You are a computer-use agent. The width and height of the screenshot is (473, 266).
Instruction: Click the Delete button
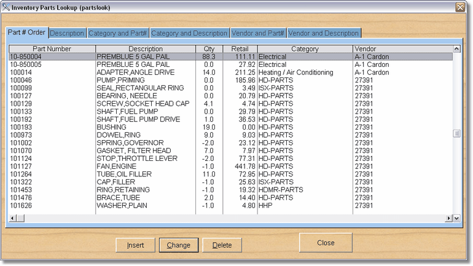(222, 245)
